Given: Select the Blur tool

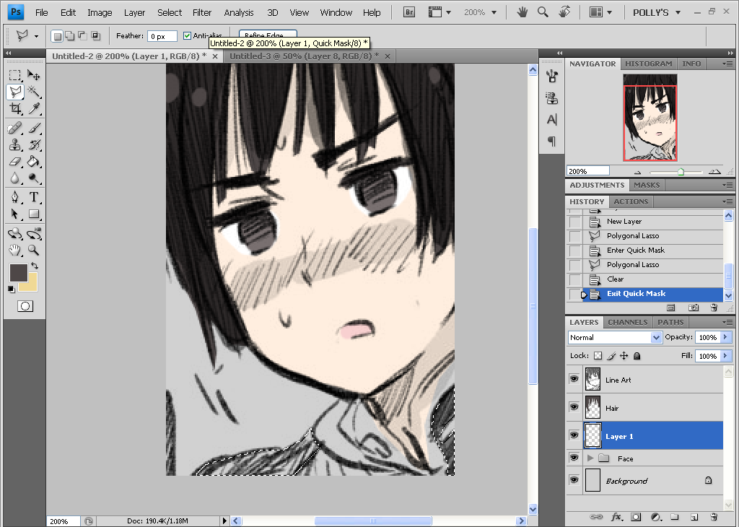Looking at the screenshot, I should coord(15,178).
